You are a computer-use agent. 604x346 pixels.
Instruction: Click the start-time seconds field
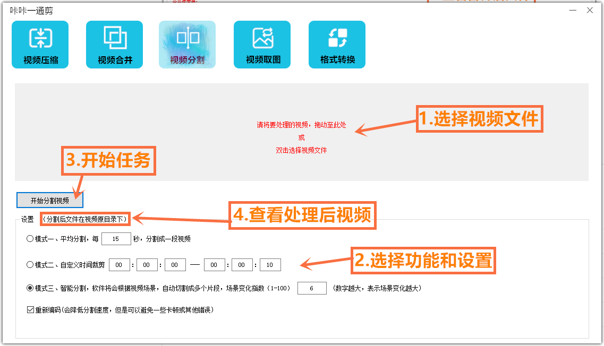(175, 264)
